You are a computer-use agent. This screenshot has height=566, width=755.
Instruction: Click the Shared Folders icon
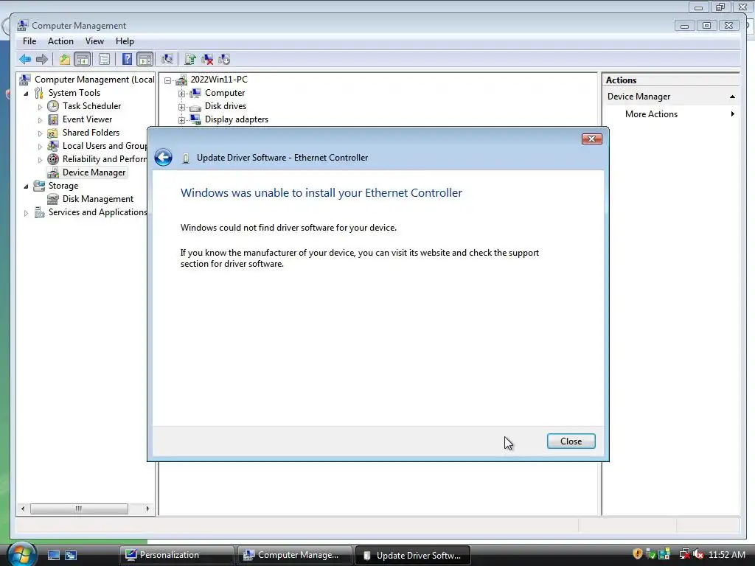point(53,133)
